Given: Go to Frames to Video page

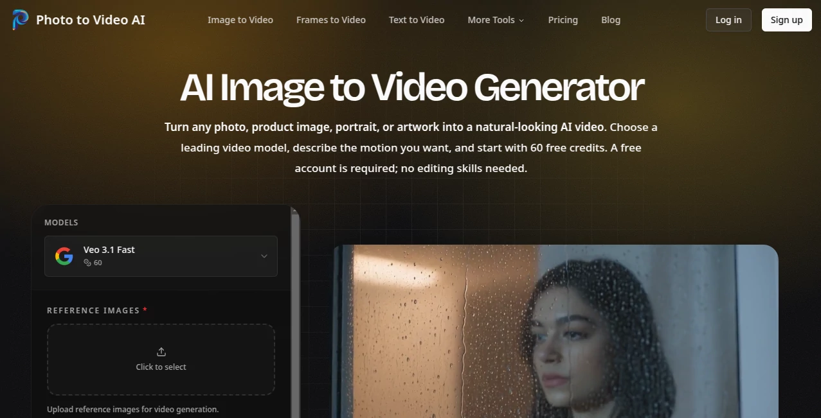Looking at the screenshot, I should click(331, 20).
